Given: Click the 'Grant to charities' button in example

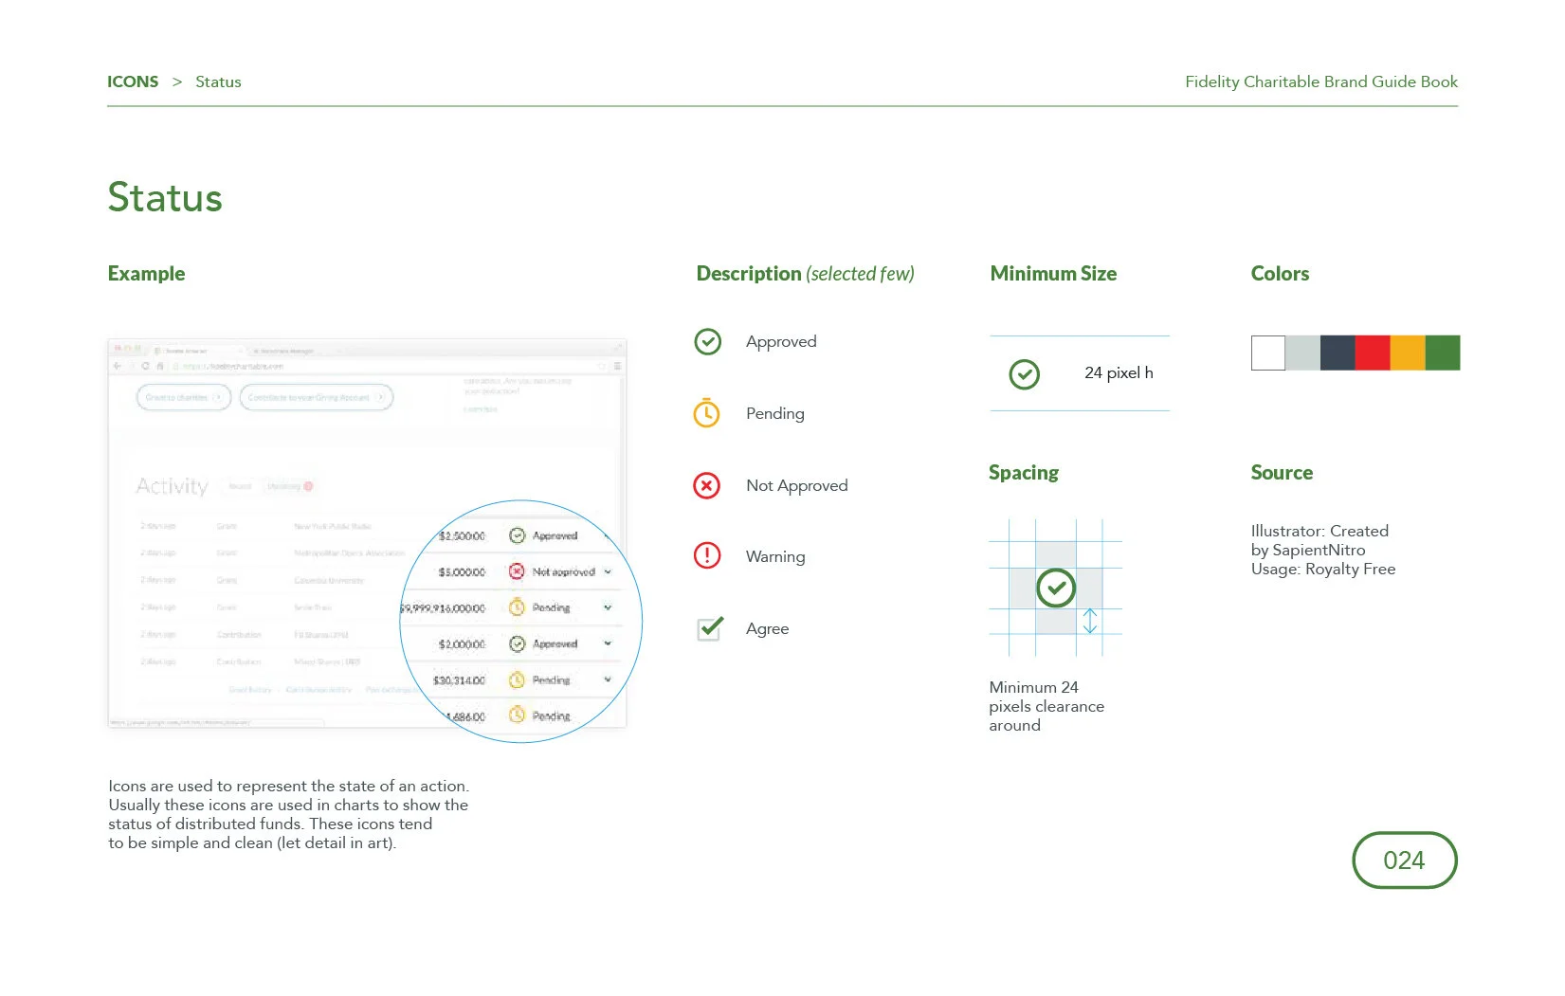Looking at the screenshot, I should (184, 397).
